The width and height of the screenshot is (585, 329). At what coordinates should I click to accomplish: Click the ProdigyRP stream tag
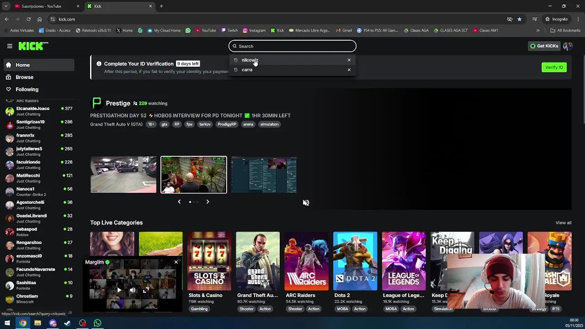pos(227,124)
